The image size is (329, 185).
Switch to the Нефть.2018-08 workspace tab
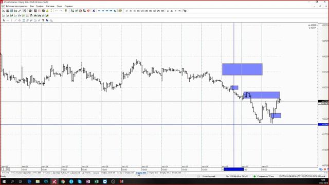point(108,173)
